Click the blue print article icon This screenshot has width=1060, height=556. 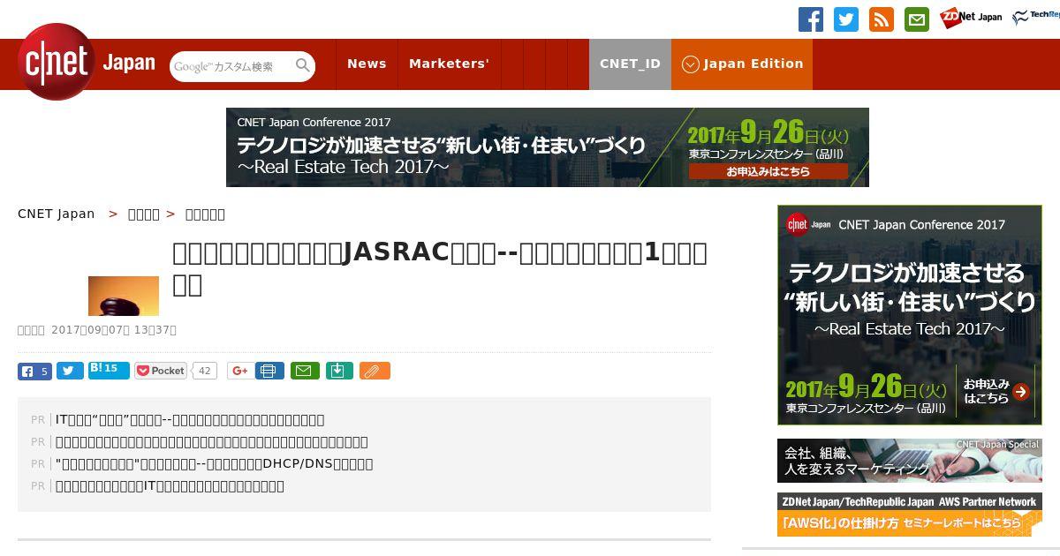coord(269,371)
